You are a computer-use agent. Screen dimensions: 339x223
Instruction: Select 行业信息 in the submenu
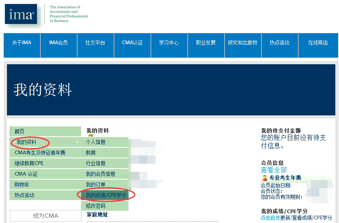click(105, 163)
